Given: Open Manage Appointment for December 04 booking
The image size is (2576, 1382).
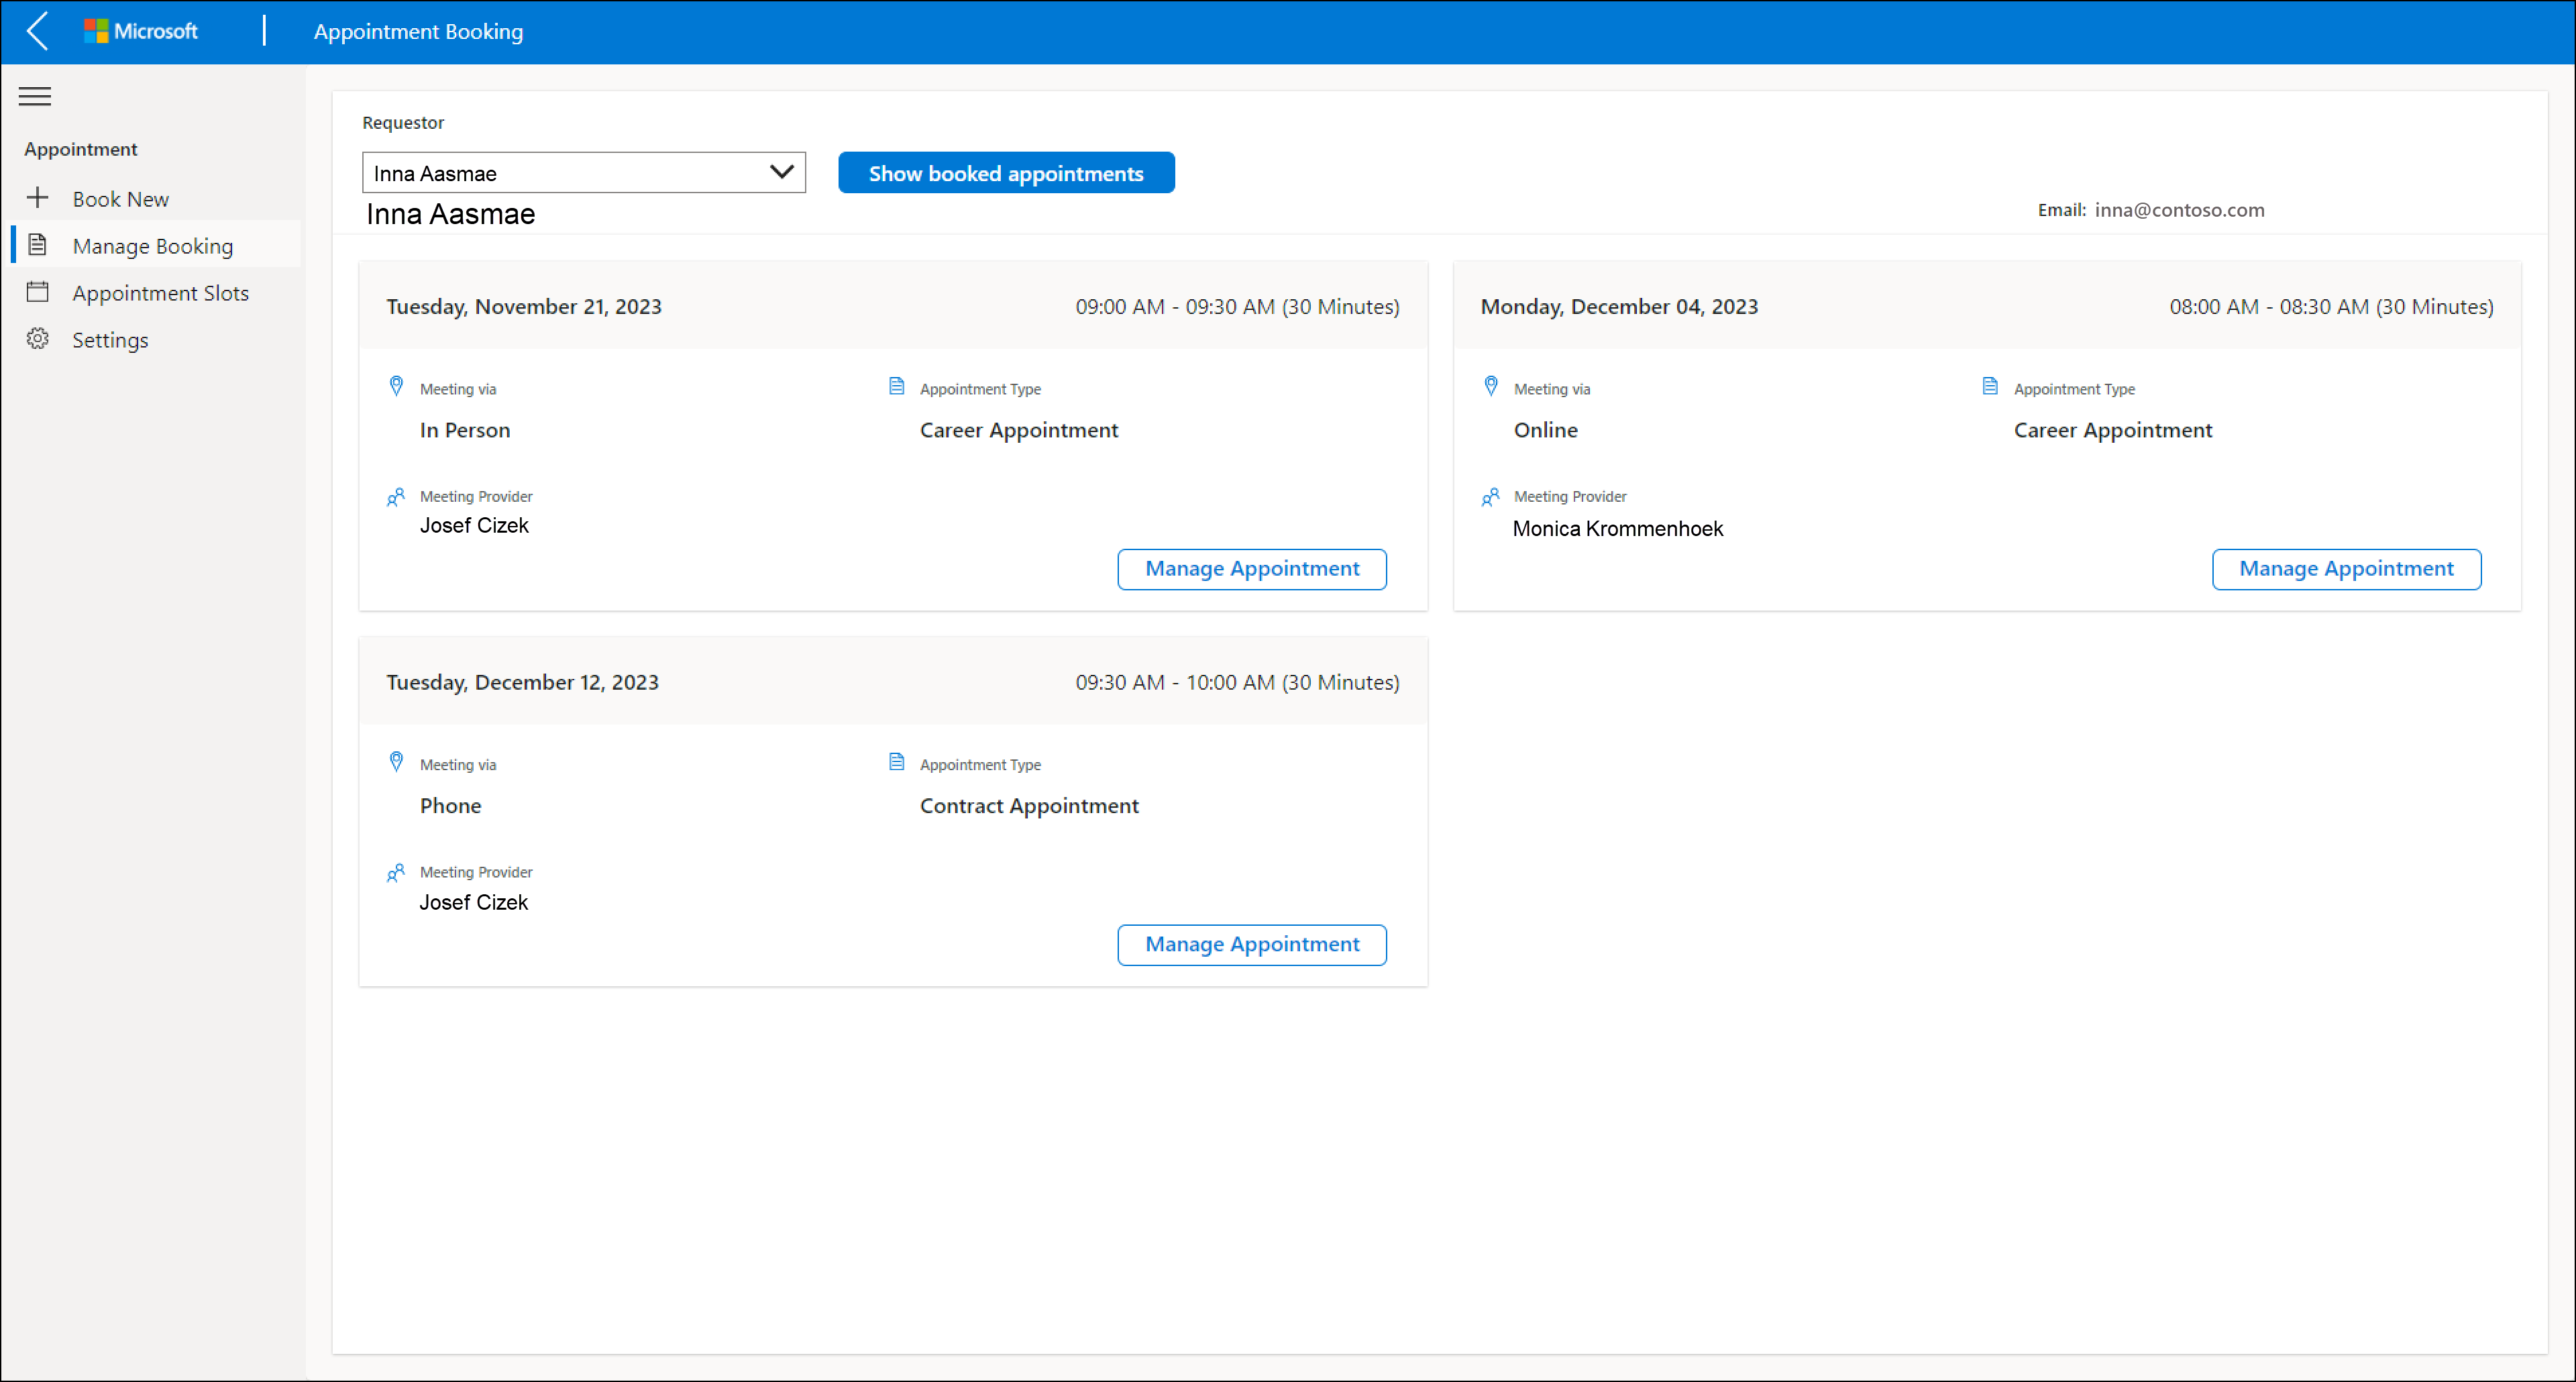Looking at the screenshot, I should 2346,568.
